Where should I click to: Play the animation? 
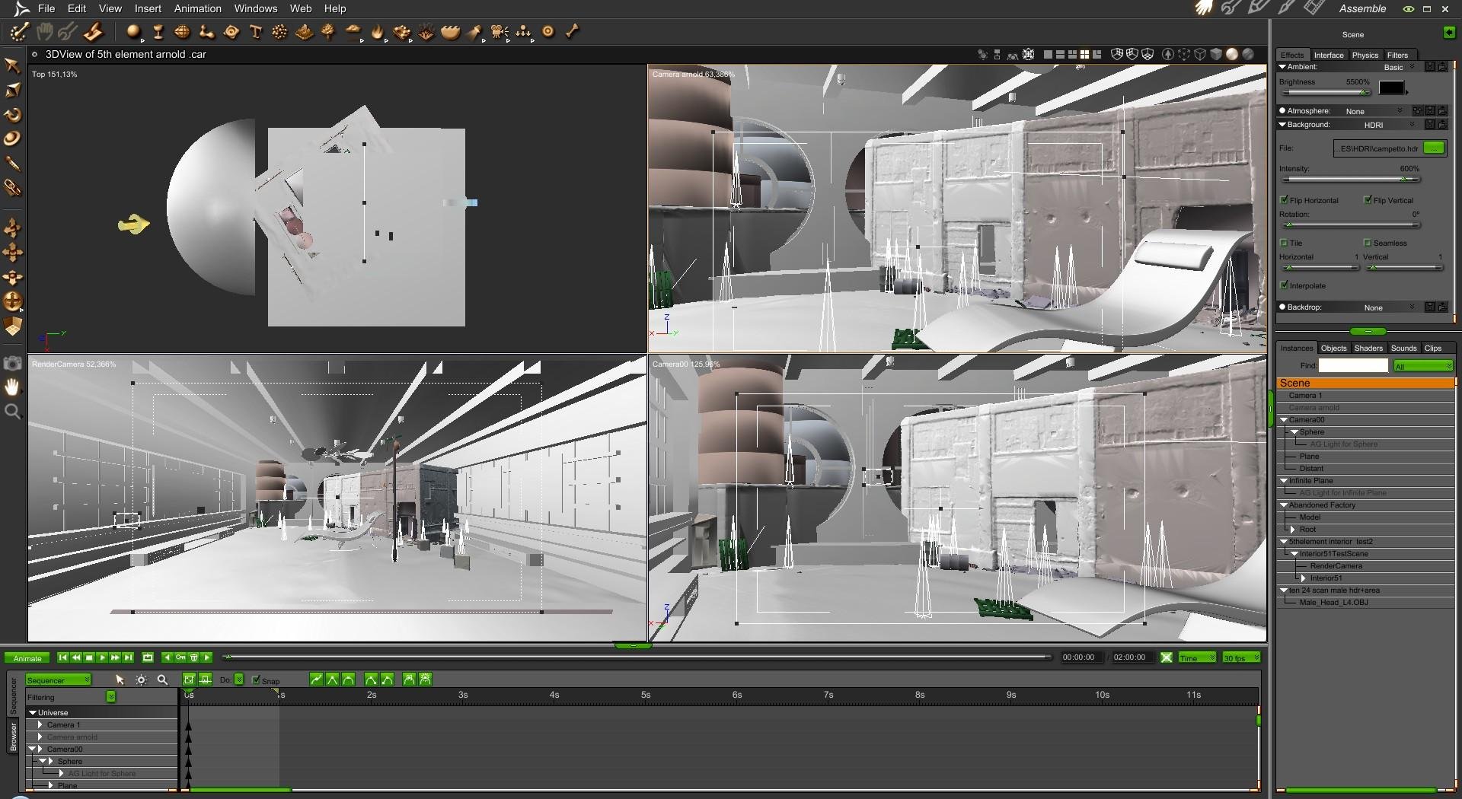(x=102, y=657)
